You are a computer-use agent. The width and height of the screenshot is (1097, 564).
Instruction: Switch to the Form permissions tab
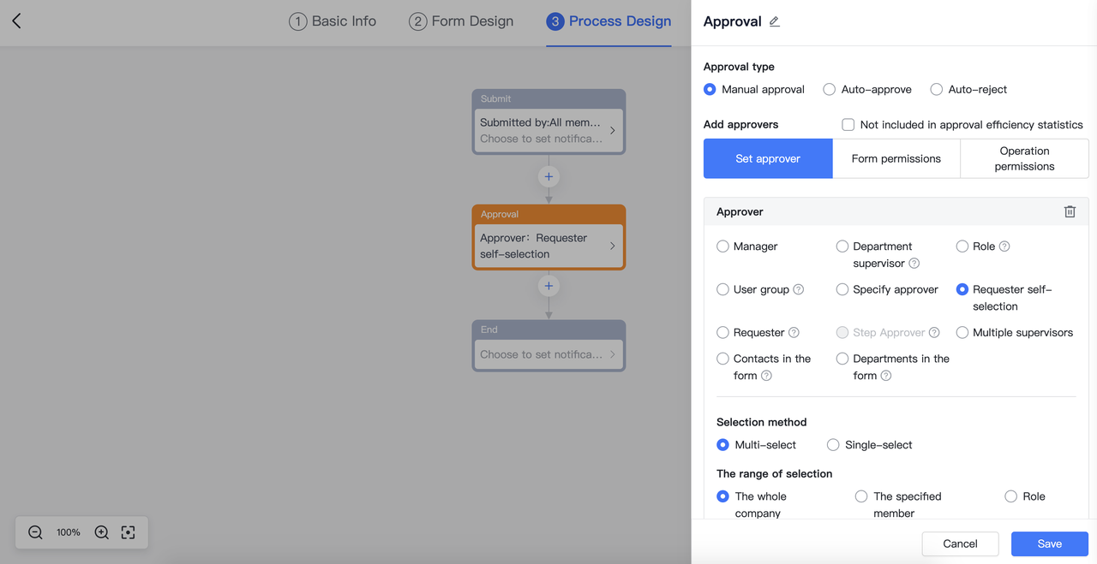(896, 158)
